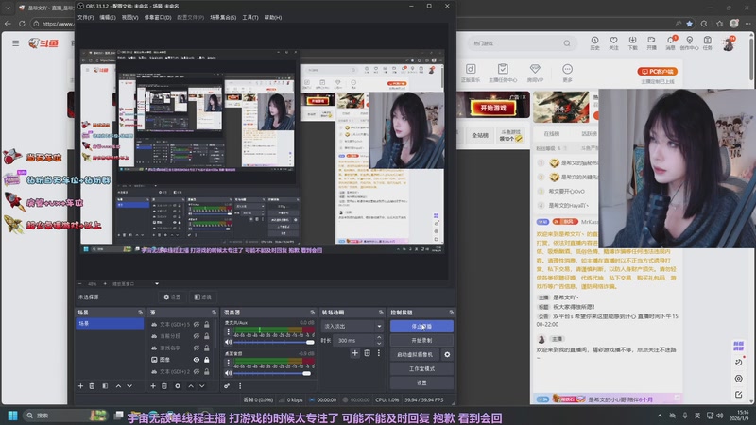Increase transition duration with up stepper
Viewport: 756px width, 425px height.
coord(379,338)
